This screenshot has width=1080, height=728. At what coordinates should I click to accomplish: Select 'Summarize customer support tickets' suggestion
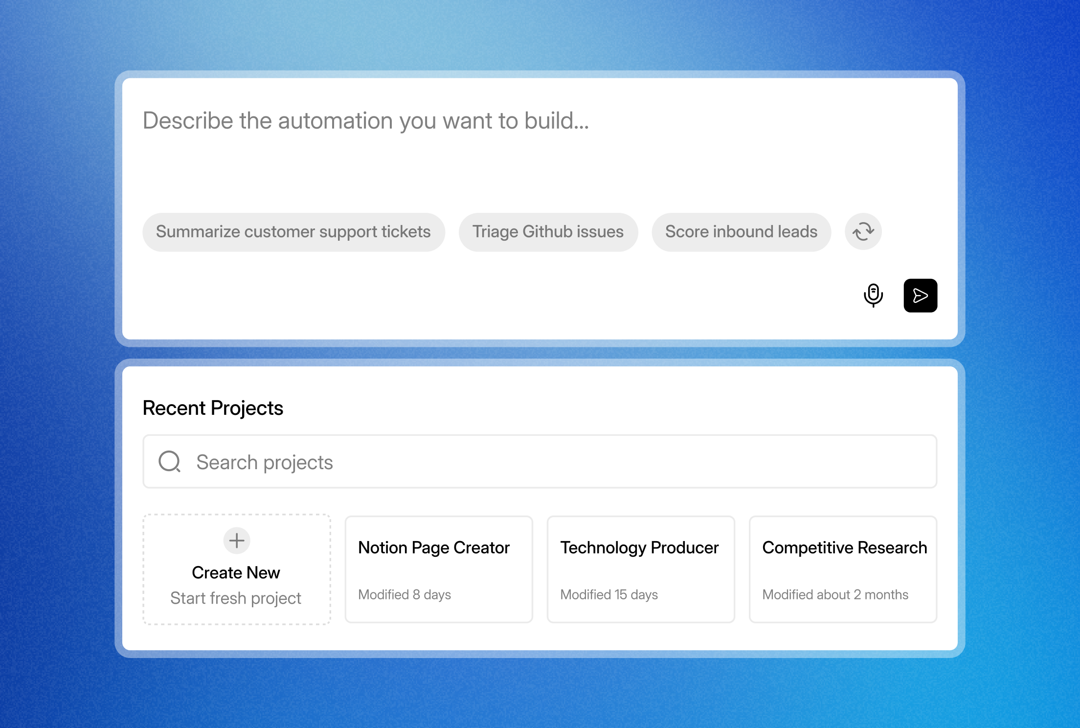point(293,232)
